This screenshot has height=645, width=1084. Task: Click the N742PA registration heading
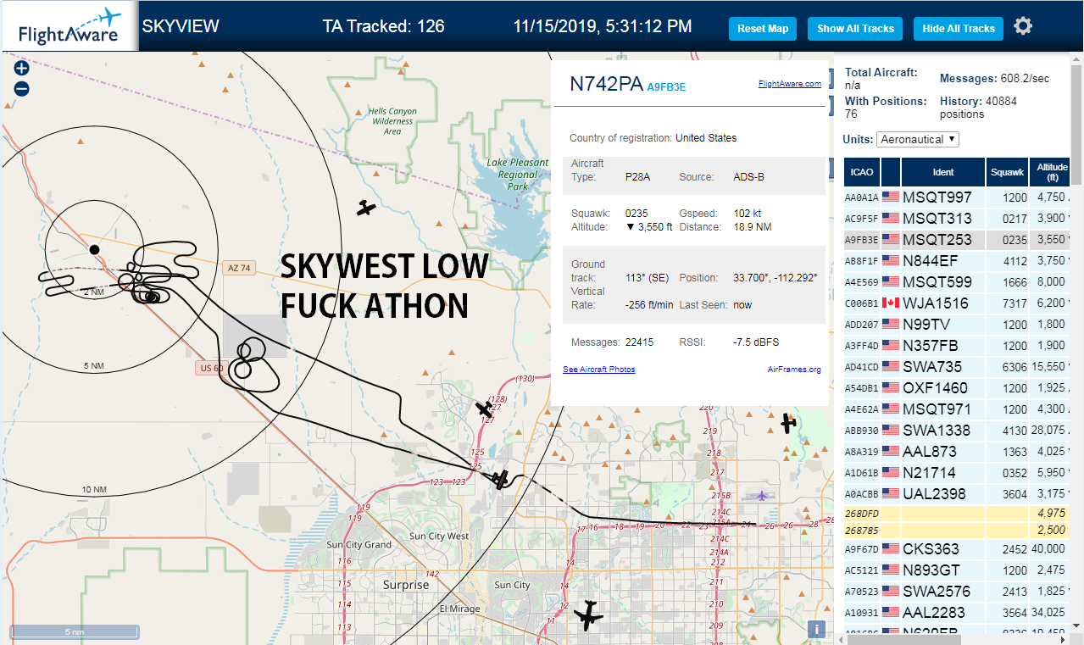coord(606,84)
